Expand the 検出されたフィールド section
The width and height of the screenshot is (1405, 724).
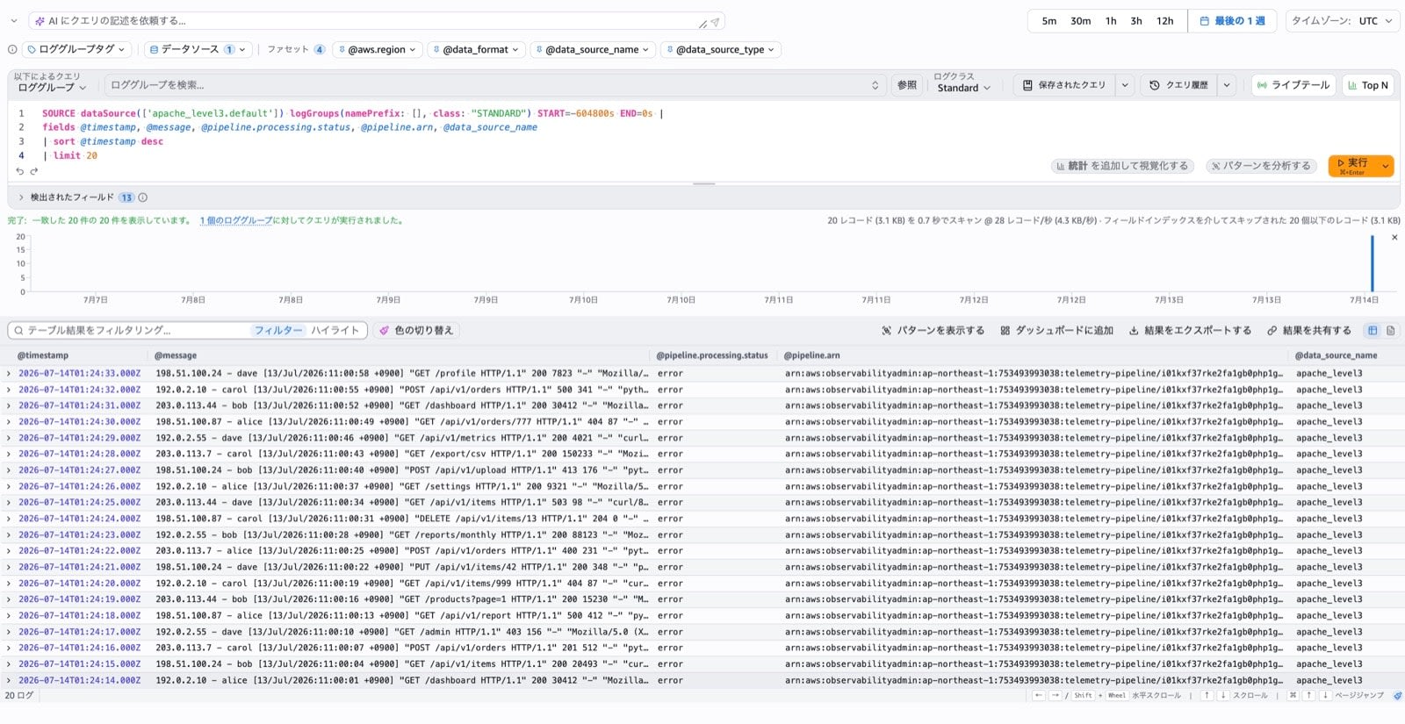pyautogui.click(x=20, y=197)
